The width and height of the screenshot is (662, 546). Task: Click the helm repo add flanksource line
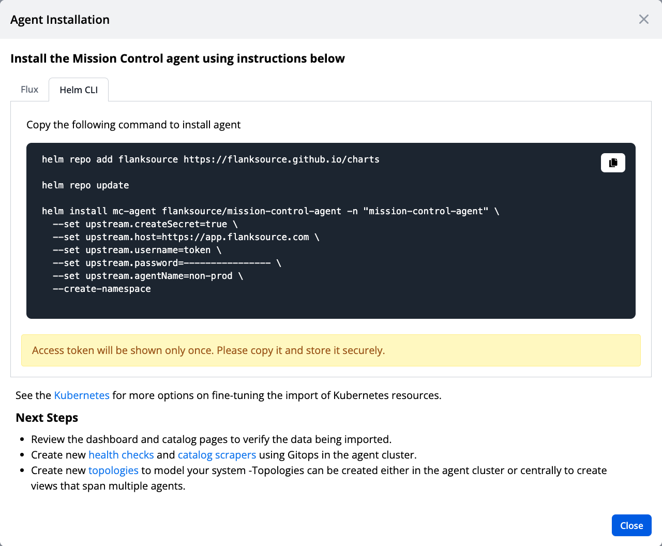[210, 159]
